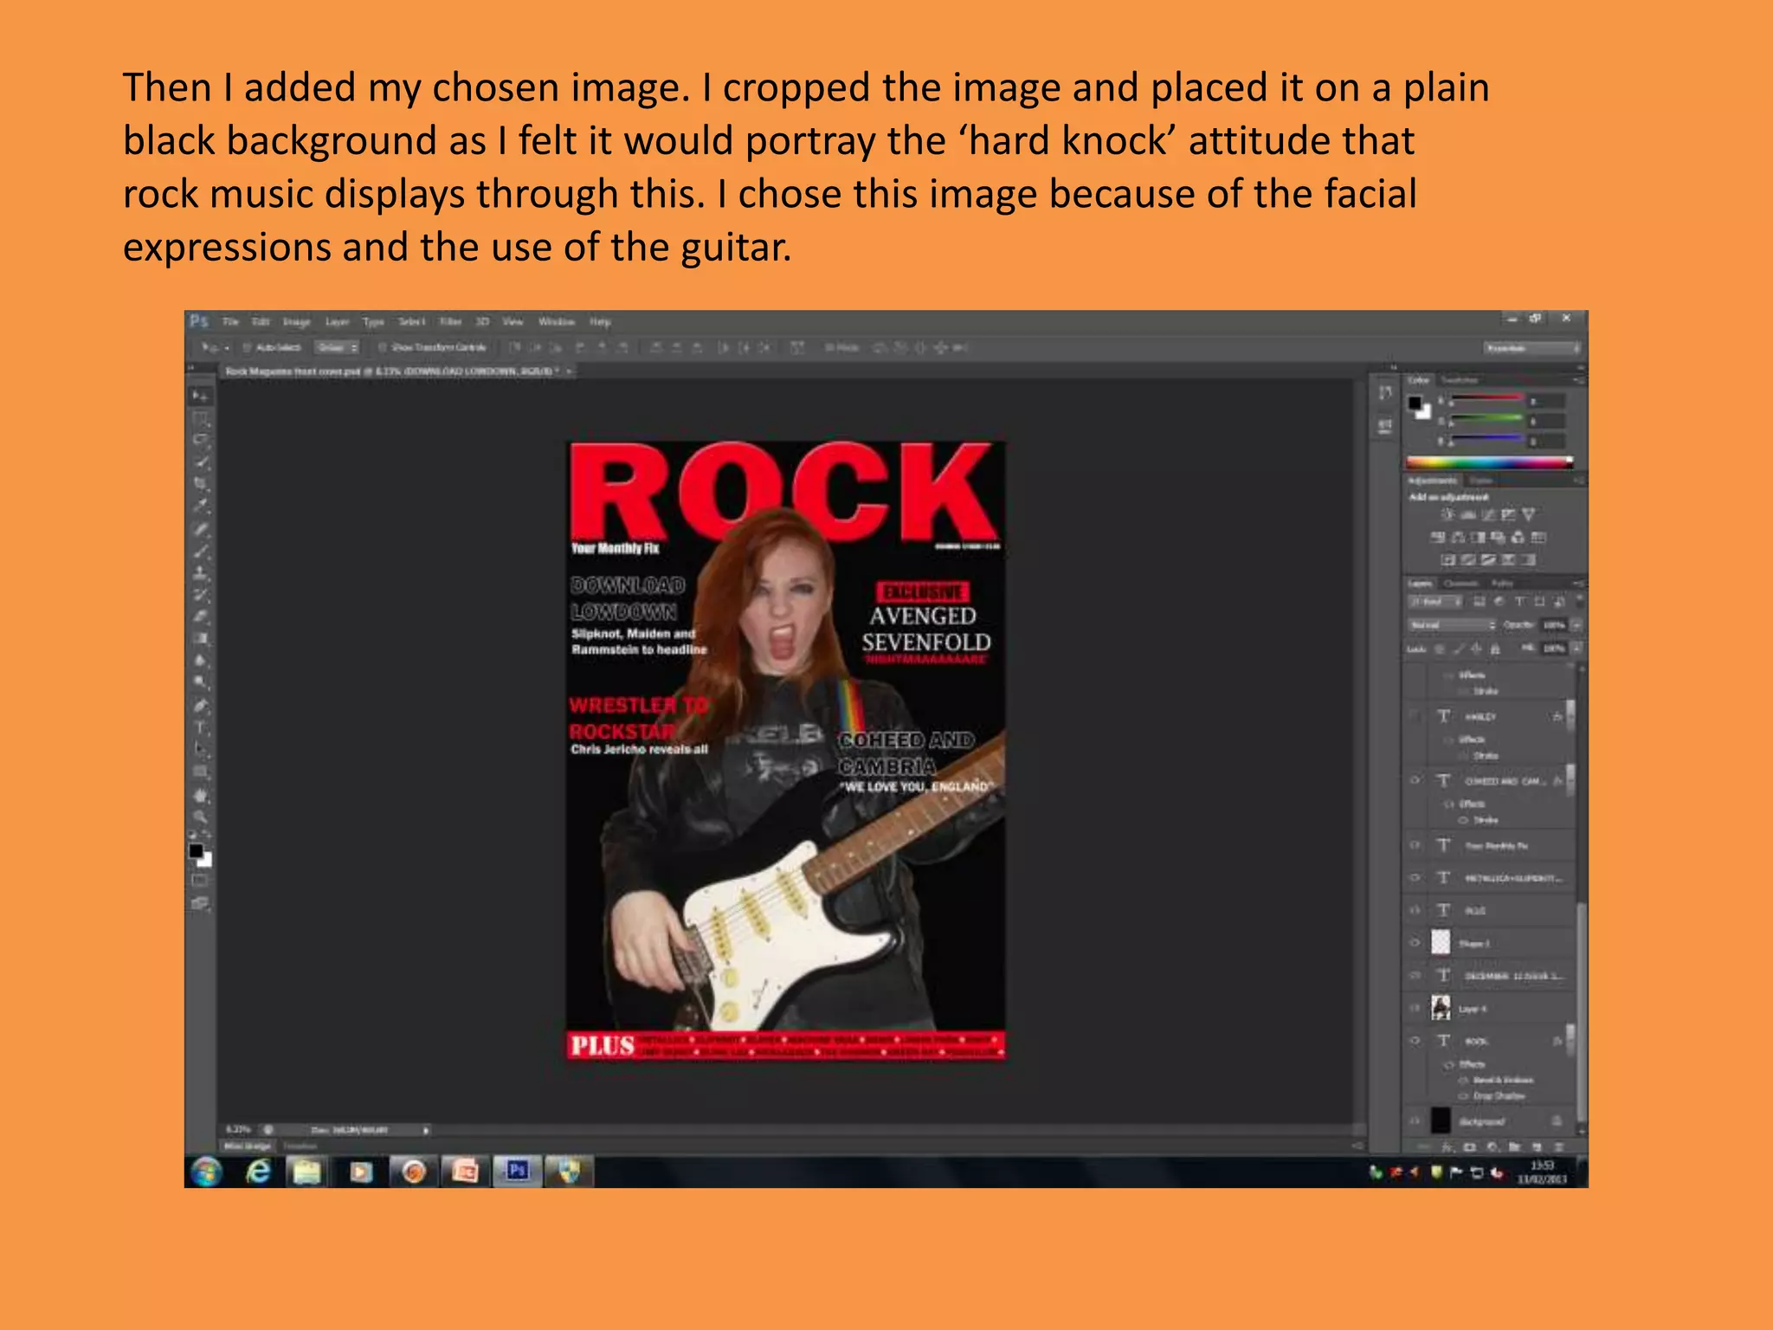1773x1330 pixels.
Task: Click the Vibrance adjustment icon
Action: point(1528,514)
